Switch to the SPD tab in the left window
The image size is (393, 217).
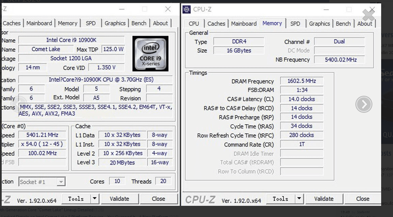click(90, 23)
